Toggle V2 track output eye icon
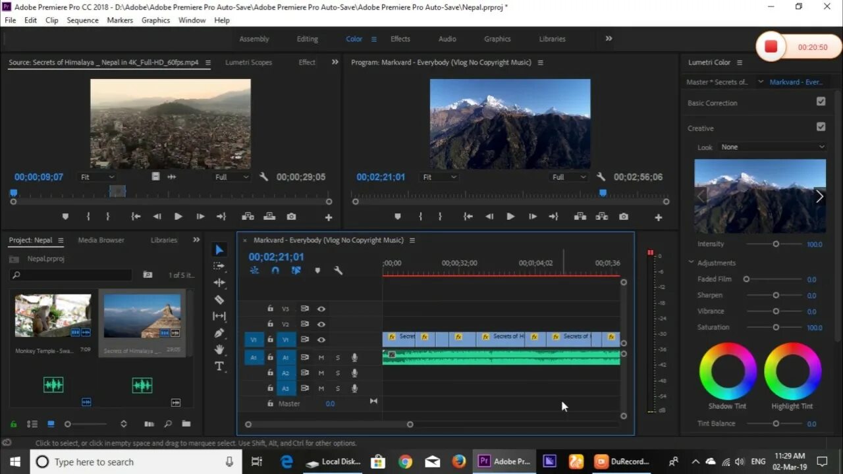843x474 pixels. (321, 324)
